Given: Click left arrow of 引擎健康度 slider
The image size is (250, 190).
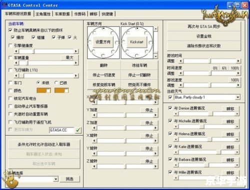Looking at the screenshot, I should click(x=16, y=51).
